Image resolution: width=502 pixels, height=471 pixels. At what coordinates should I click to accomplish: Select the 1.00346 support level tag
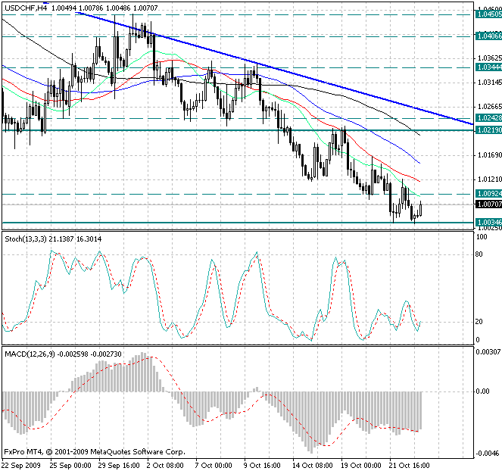click(487, 223)
